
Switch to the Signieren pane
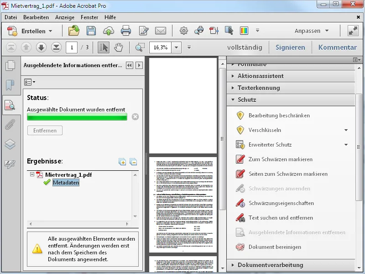point(290,47)
